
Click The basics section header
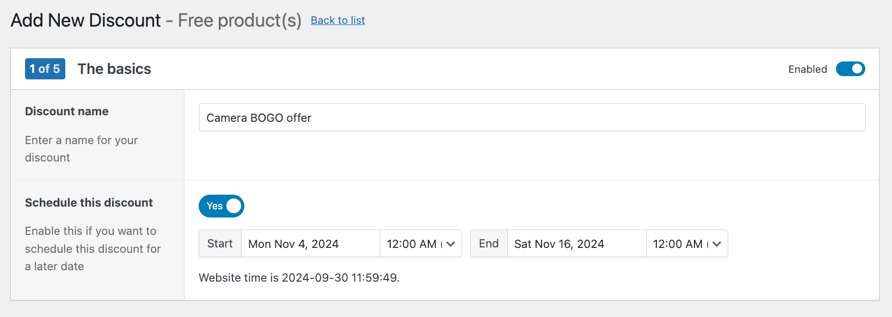click(114, 69)
